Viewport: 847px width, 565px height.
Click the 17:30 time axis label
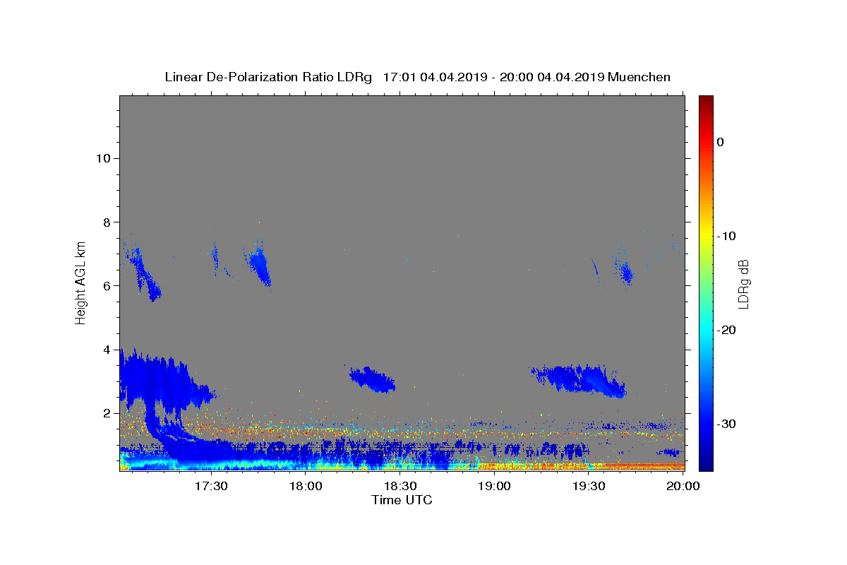click(210, 487)
